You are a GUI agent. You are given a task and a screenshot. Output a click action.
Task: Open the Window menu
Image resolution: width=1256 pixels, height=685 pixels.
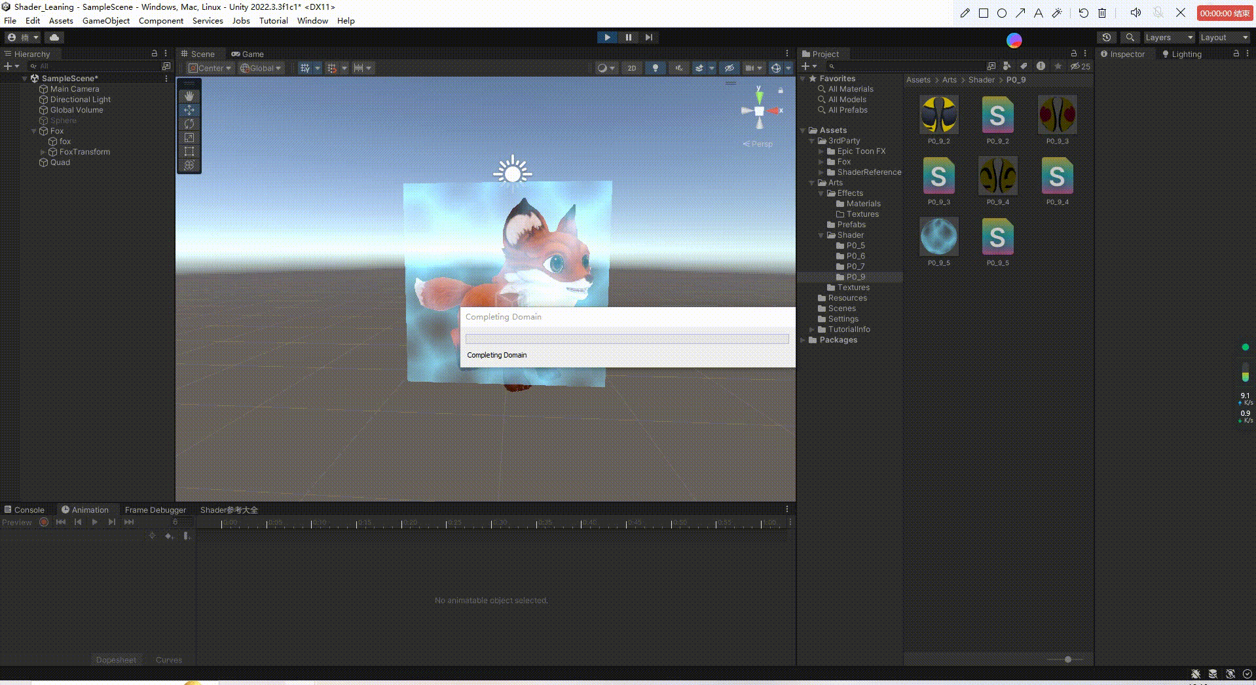[x=312, y=21]
